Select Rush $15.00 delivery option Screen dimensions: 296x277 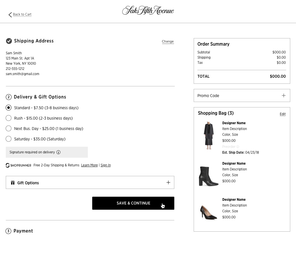click(9, 118)
